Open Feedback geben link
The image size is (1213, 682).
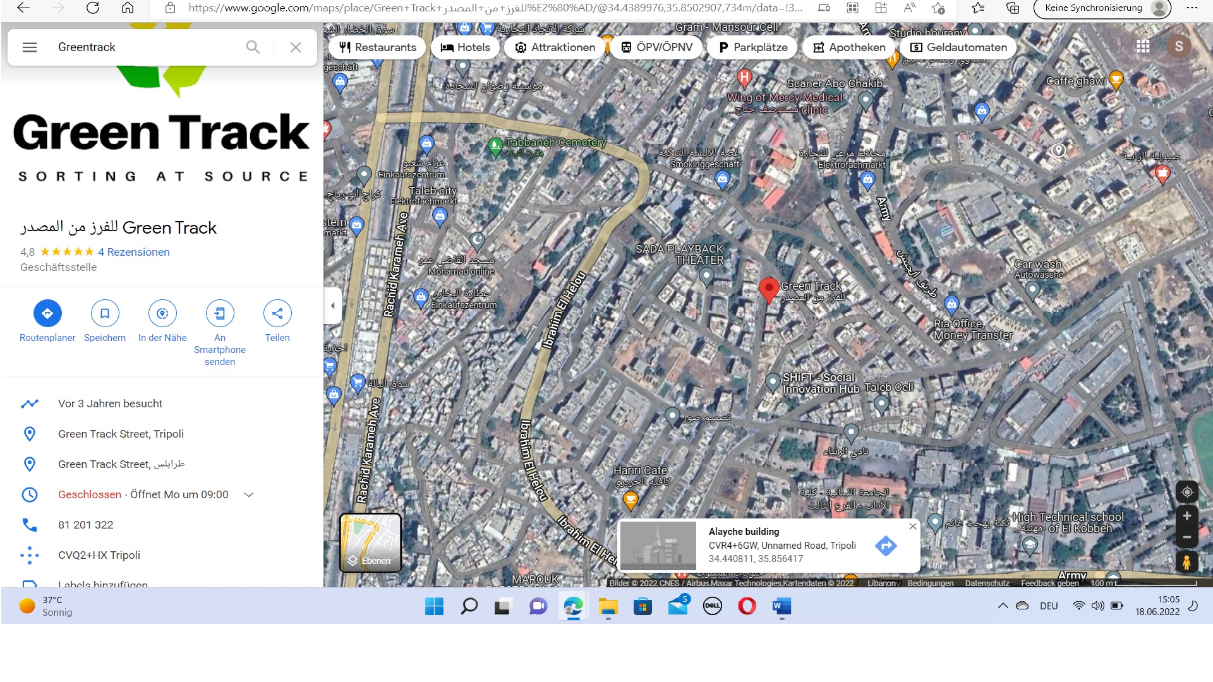(1049, 583)
